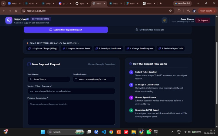This screenshot has width=218, height=136.
Task: Open WhatsApp from the taskbar
Action: (148, 132)
